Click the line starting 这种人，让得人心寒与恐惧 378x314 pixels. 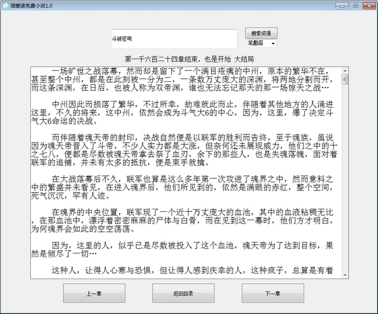click(192, 270)
